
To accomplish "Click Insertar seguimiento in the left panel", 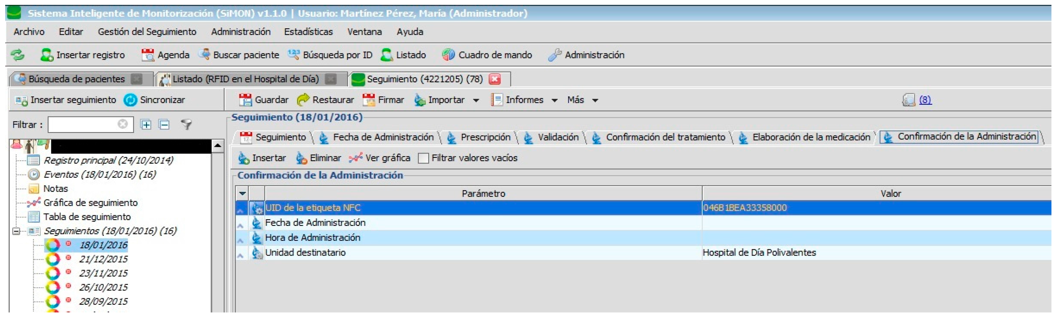I will (x=66, y=100).
